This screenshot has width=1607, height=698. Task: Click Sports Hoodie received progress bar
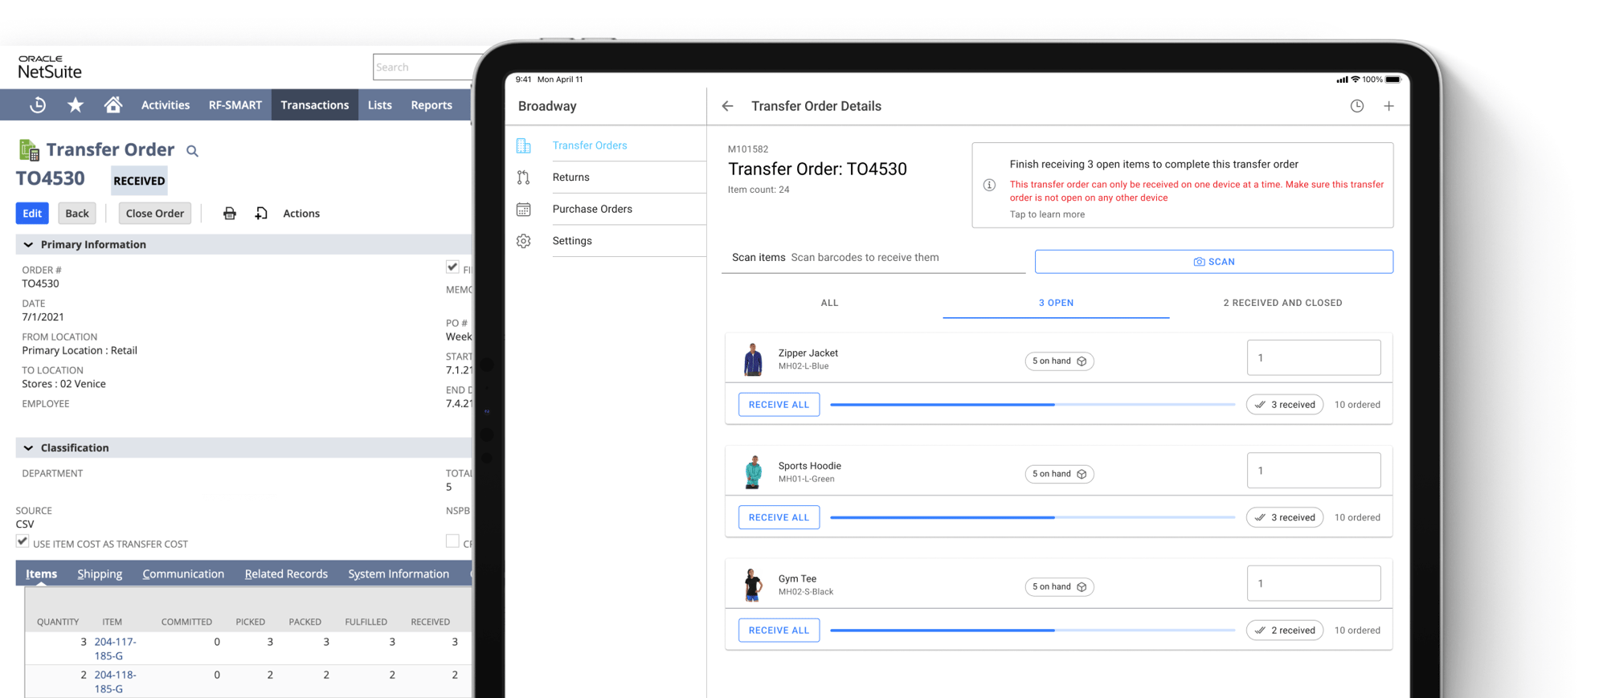click(1032, 517)
